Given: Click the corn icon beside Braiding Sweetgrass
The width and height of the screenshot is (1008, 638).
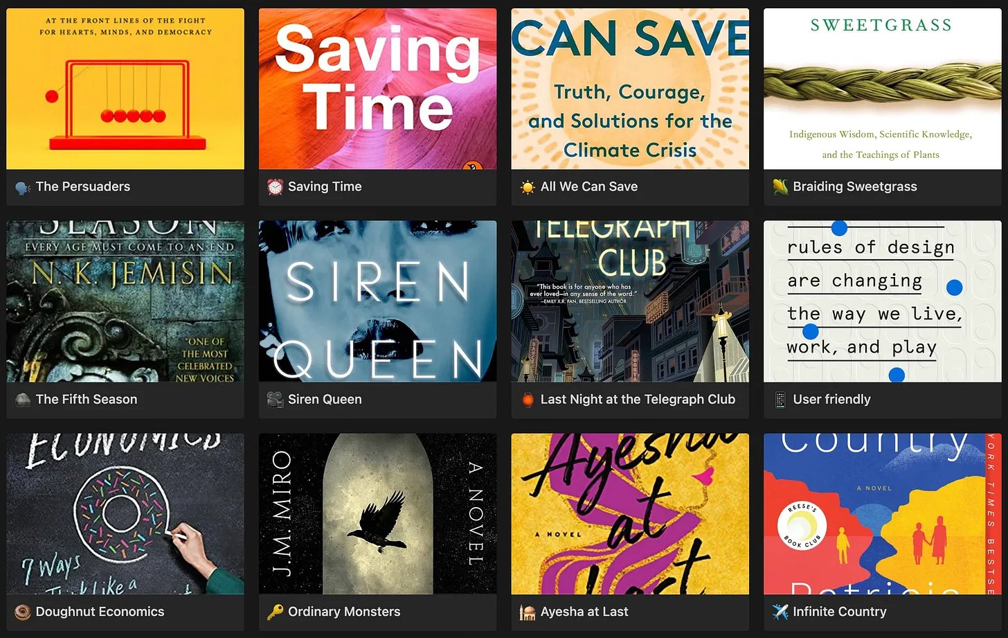Looking at the screenshot, I should click(780, 187).
